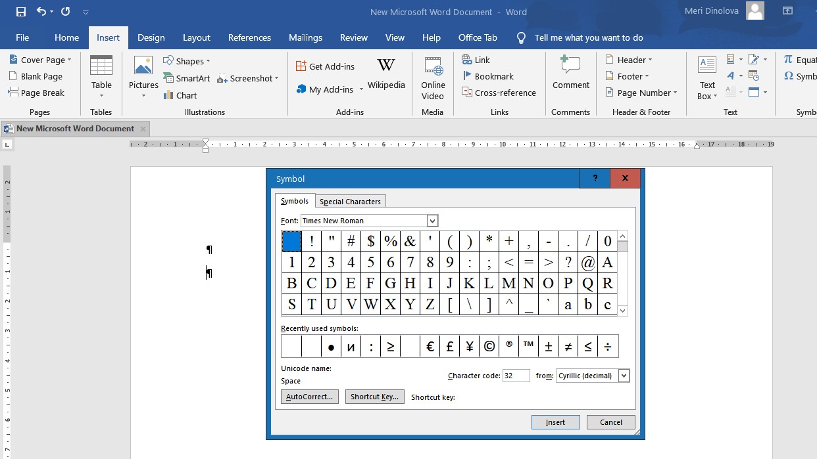Open the 'from' Cyrillic (decimal) dropdown
Image resolution: width=817 pixels, height=459 pixels.
[x=624, y=376]
